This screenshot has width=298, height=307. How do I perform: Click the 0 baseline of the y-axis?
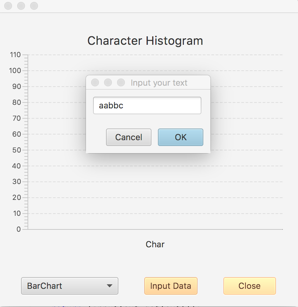point(18,229)
